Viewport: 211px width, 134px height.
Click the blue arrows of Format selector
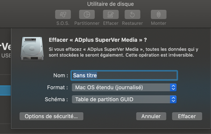coord(173,87)
